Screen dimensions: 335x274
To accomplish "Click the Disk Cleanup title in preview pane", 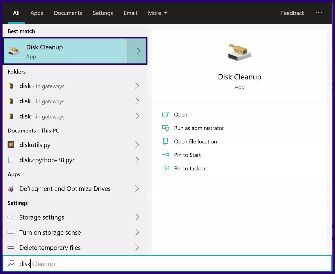I will (239, 77).
